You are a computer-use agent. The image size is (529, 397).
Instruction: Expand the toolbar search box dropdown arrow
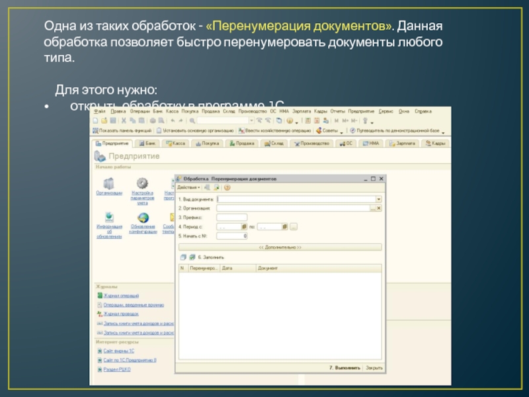point(251,120)
